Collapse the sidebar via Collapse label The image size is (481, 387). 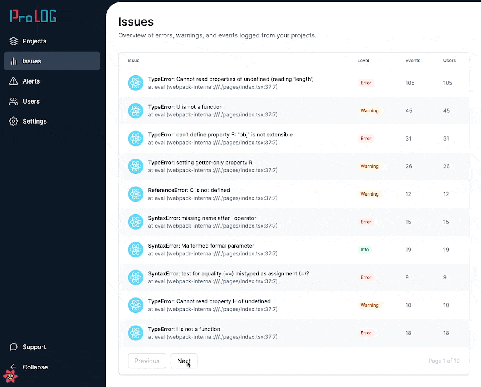click(35, 367)
